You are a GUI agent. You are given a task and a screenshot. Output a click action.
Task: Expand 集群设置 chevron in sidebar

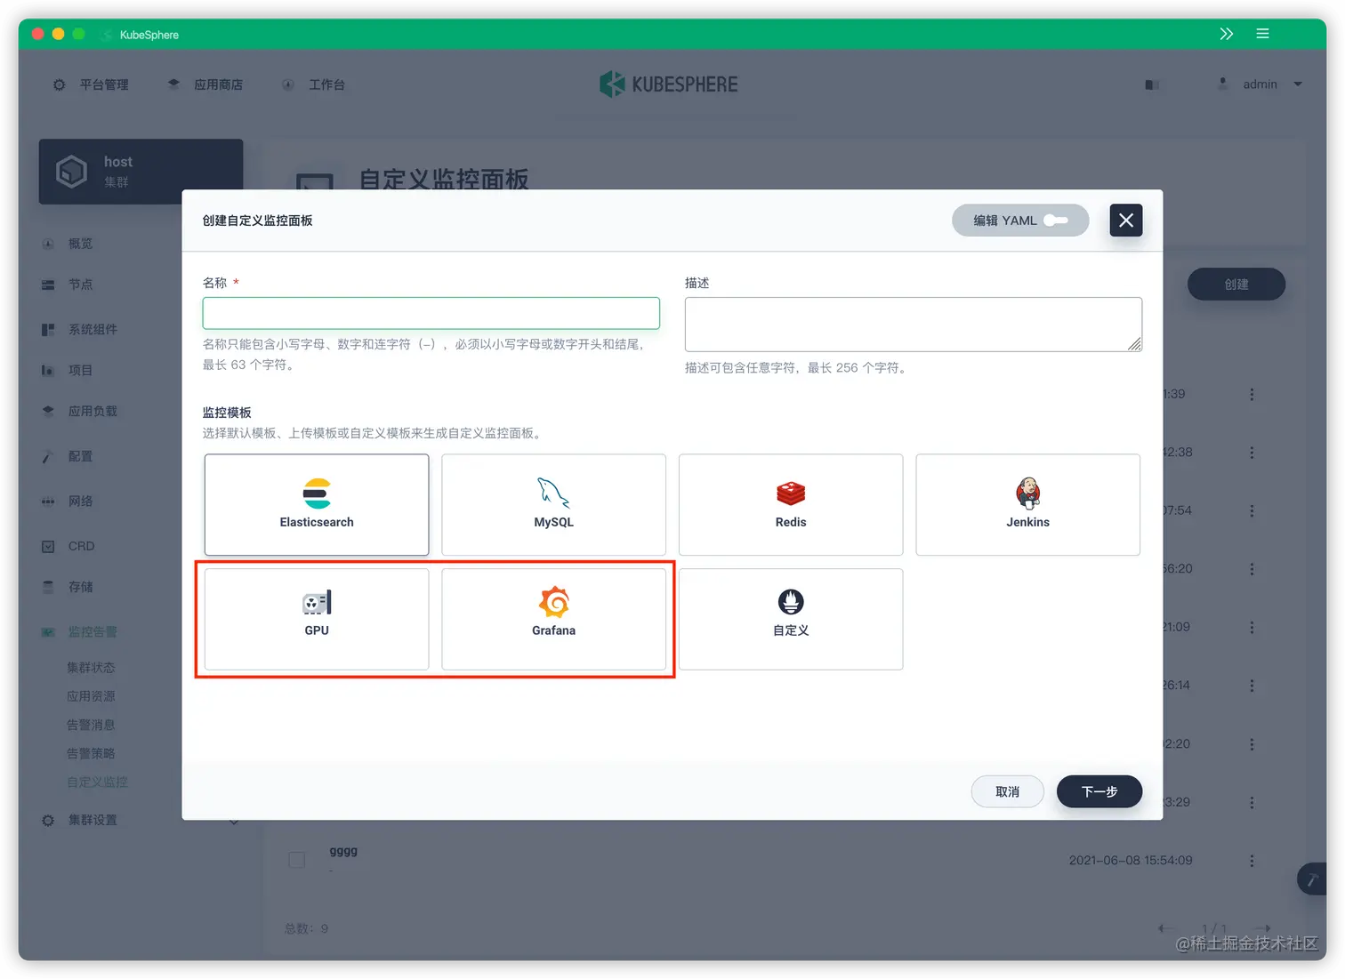click(234, 821)
